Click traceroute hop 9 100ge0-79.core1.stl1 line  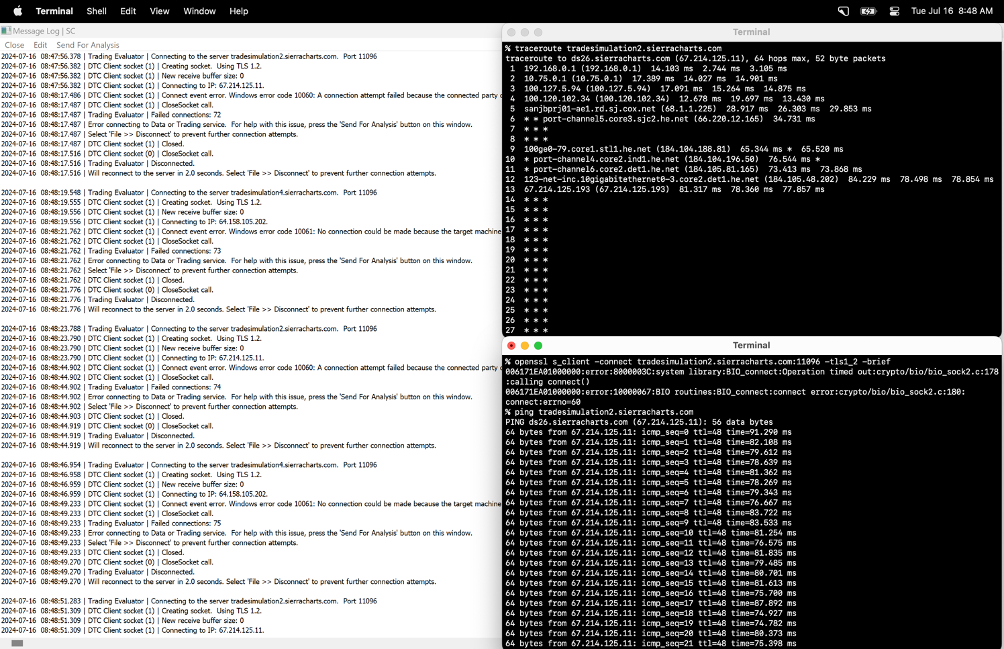click(x=676, y=149)
